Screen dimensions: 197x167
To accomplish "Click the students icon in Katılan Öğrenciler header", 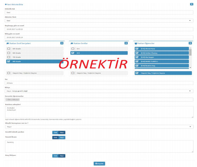I will pyautogui.click(x=136, y=43).
